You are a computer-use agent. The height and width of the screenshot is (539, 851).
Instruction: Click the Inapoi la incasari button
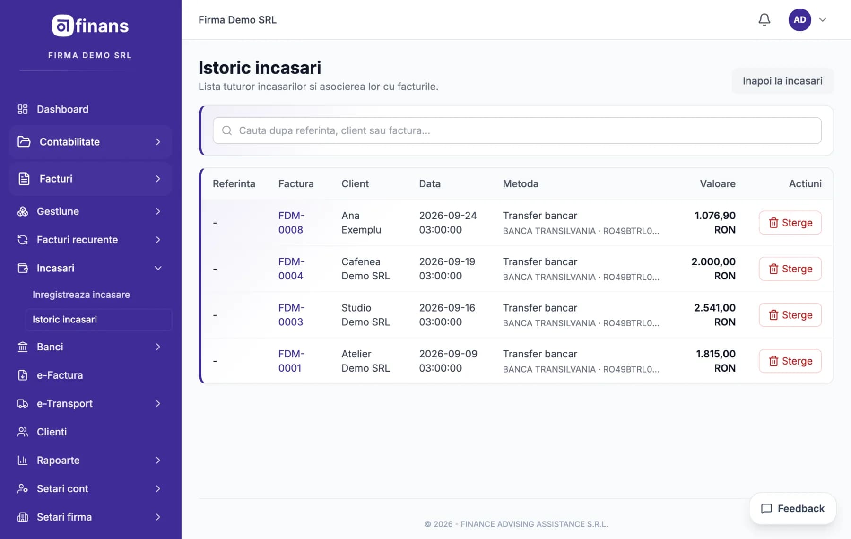[782, 81]
